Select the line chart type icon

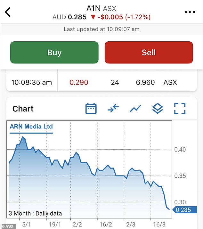(x=135, y=109)
